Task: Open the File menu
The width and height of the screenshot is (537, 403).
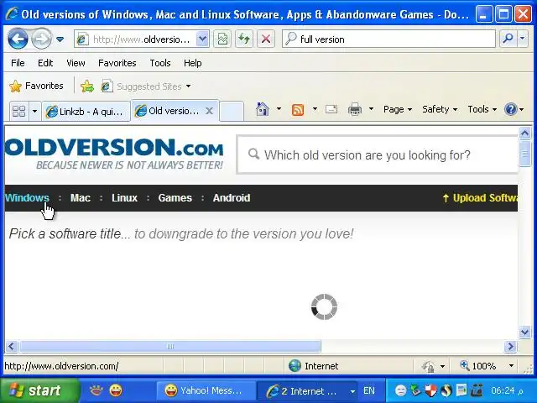Action: pyautogui.click(x=18, y=63)
